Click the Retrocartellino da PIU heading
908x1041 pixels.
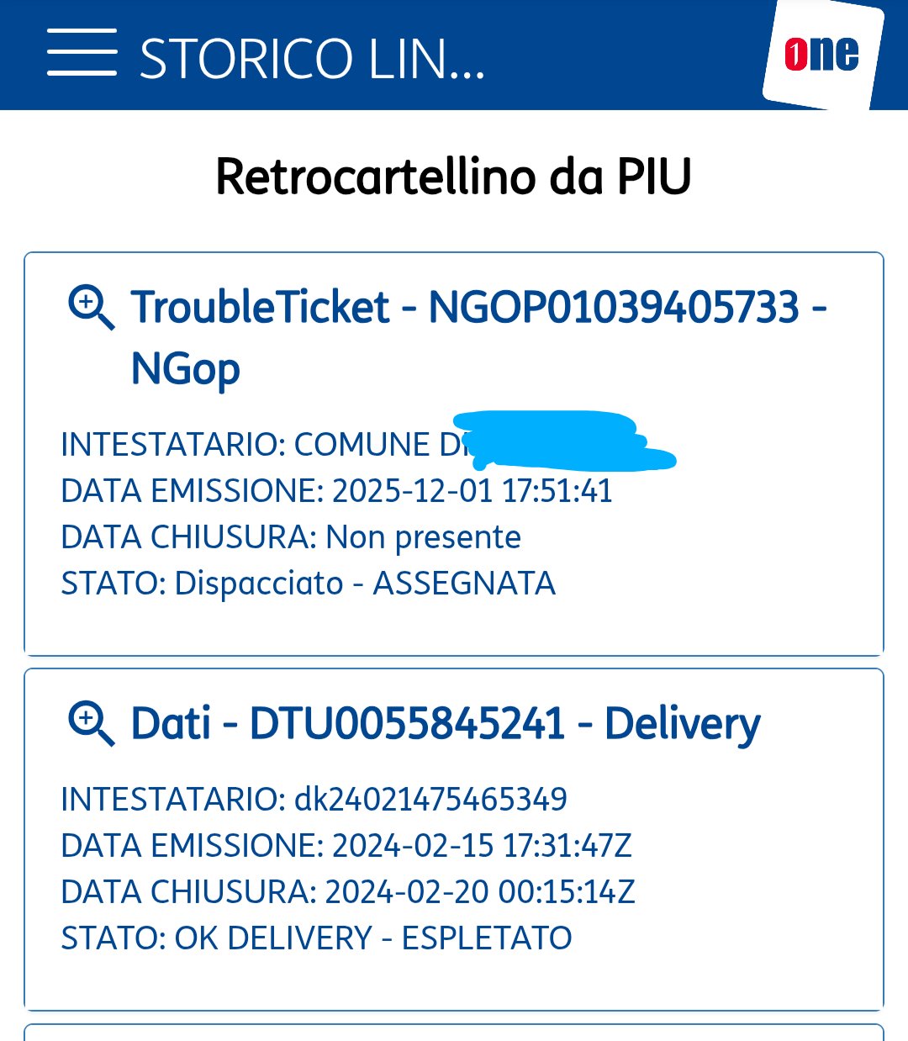453,177
